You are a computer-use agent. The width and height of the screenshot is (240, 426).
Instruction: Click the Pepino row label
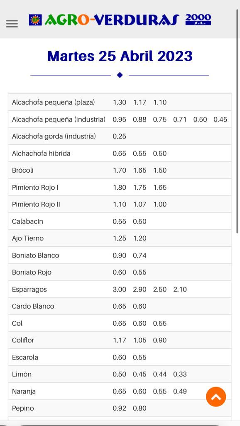[23, 409]
